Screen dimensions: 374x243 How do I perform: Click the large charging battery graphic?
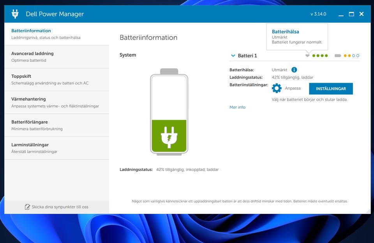tap(169, 112)
